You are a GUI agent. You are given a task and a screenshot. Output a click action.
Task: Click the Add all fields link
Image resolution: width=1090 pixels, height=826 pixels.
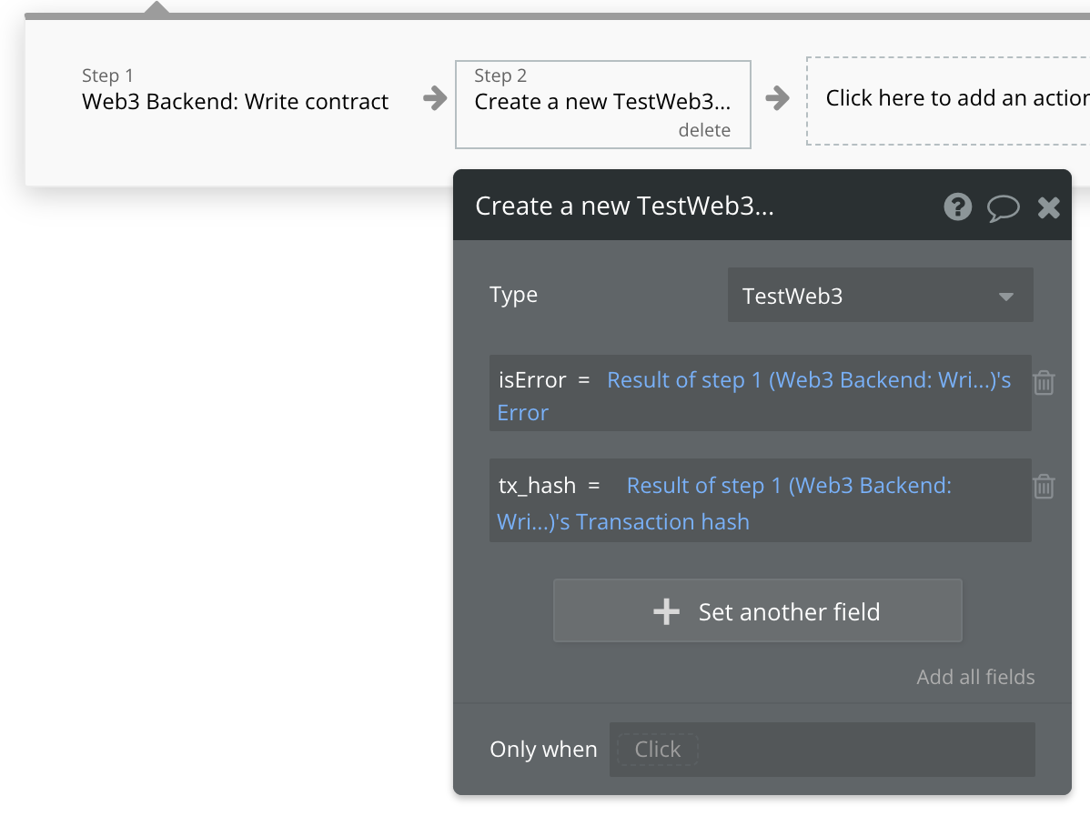point(975,677)
